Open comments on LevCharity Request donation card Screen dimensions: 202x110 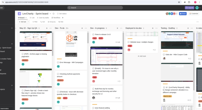point(189,100)
